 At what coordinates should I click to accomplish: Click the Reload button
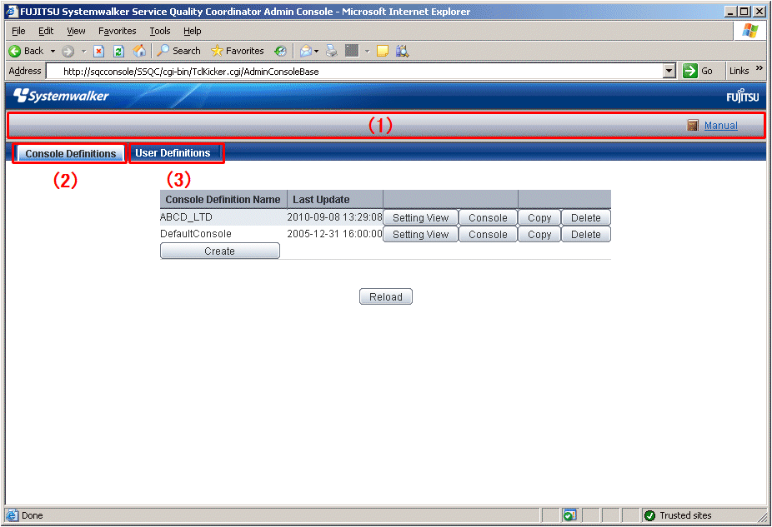click(x=386, y=296)
